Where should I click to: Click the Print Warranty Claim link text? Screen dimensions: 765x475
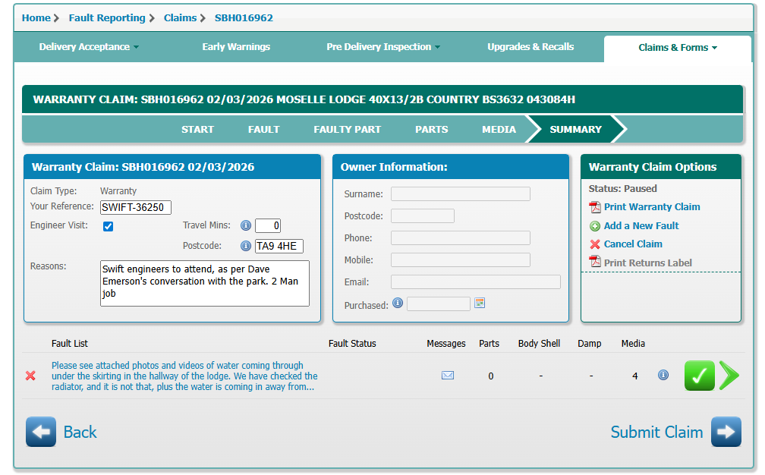tap(652, 207)
